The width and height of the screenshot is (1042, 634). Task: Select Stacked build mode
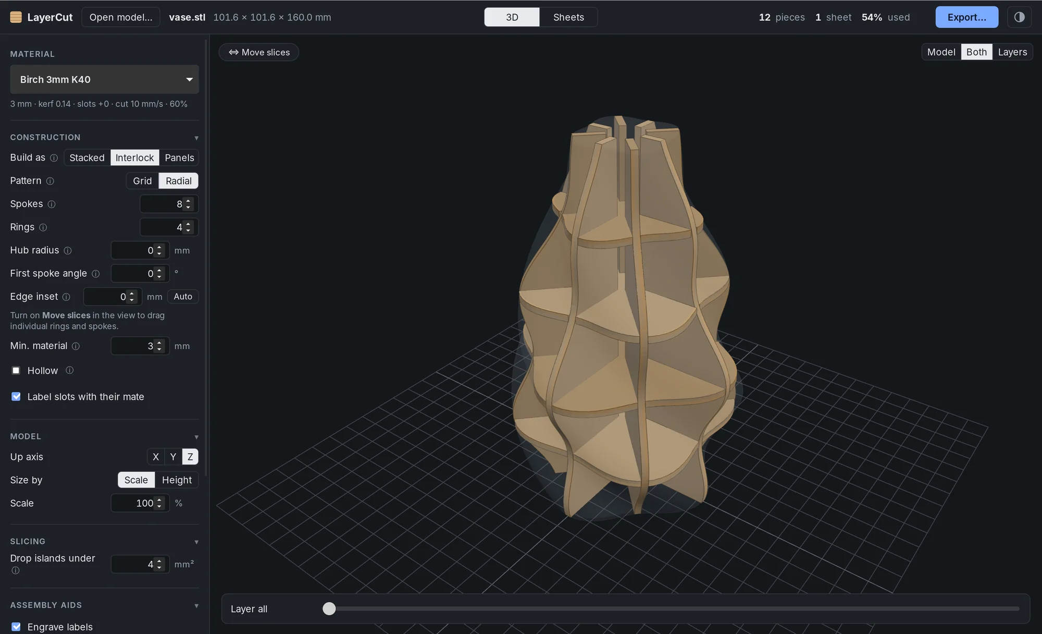coord(87,157)
